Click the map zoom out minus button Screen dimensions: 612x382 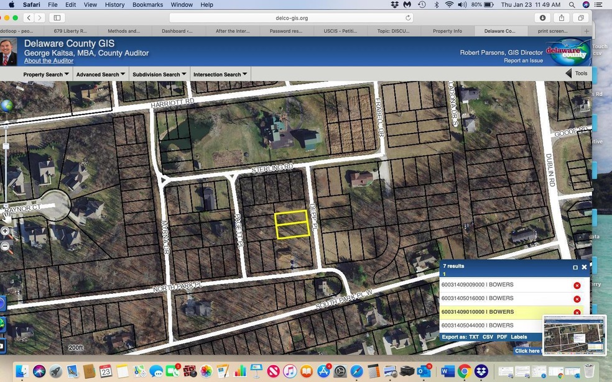5,246
